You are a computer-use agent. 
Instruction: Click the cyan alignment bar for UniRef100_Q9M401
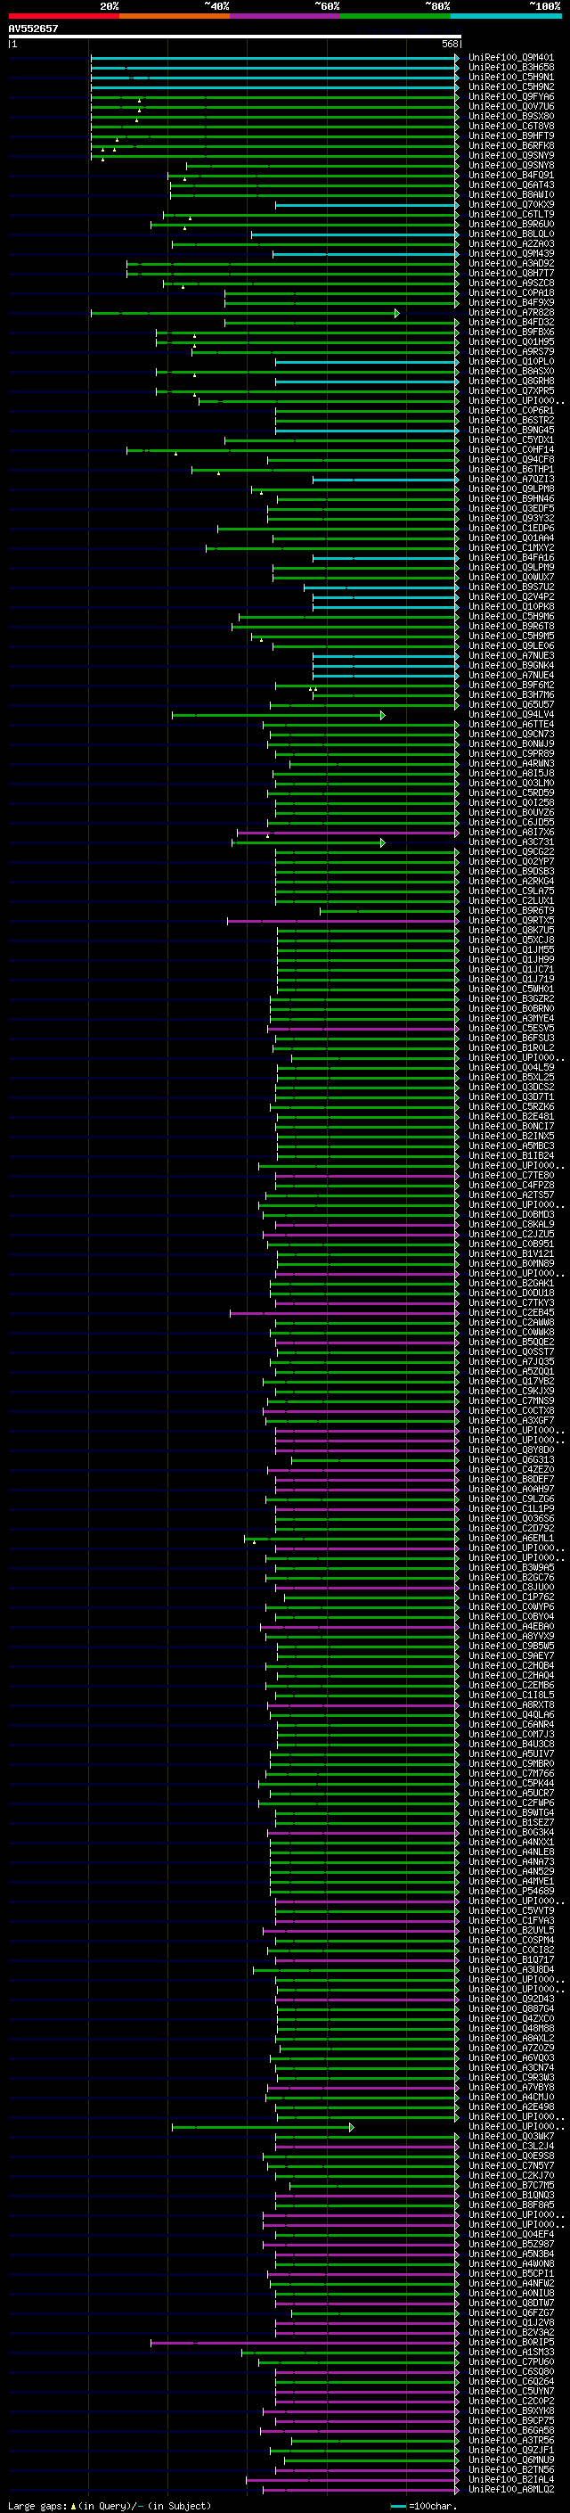(x=273, y=59)
